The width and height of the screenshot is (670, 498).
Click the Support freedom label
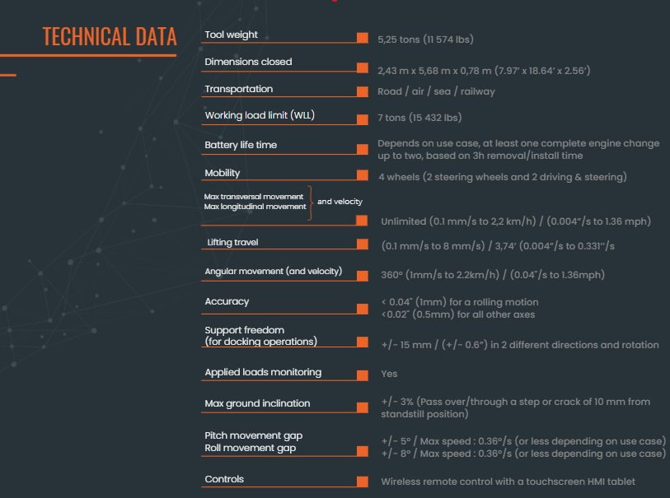245,330
